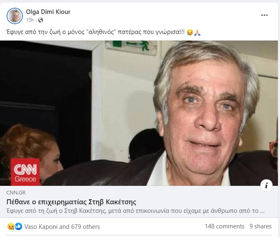
Task: View the 9 shares
Action: (260, 226)
